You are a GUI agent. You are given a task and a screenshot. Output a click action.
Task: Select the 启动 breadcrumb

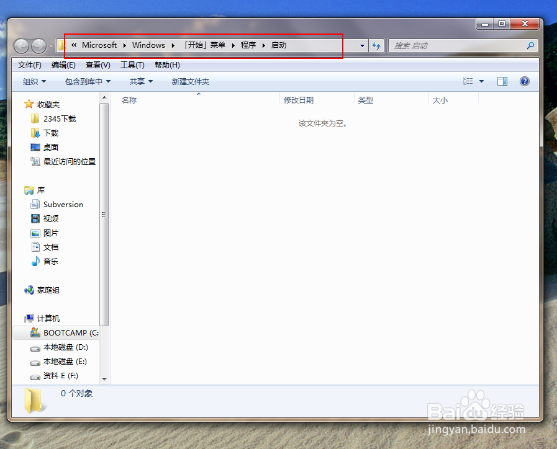278,45
